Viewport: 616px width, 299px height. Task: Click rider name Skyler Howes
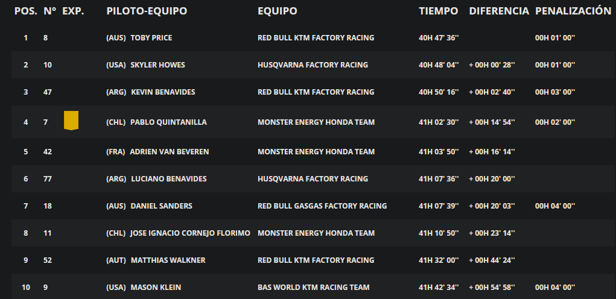(x=157, y=65)
